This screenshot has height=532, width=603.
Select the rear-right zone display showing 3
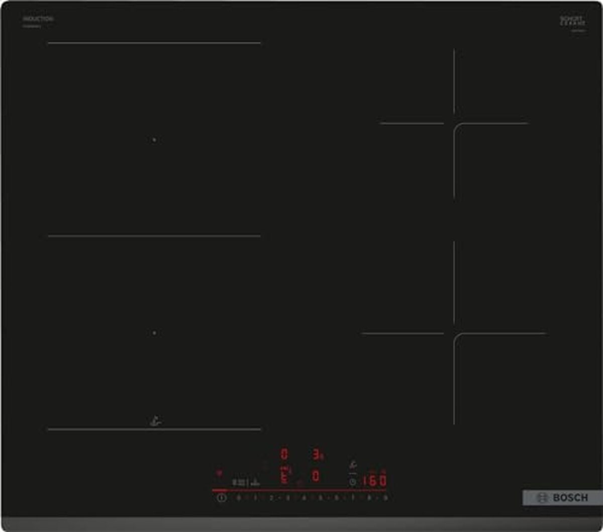point(317,455)
